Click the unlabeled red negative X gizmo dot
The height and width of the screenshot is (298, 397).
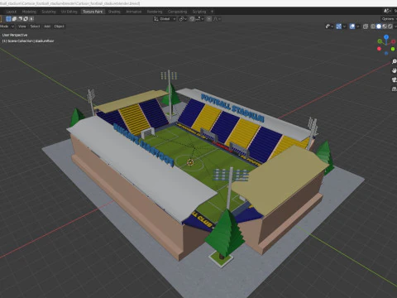pyautogui.click(x=379, y=49)
